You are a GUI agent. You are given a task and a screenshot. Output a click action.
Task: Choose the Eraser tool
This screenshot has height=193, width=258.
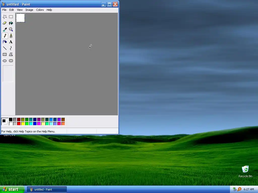(5, 23)
